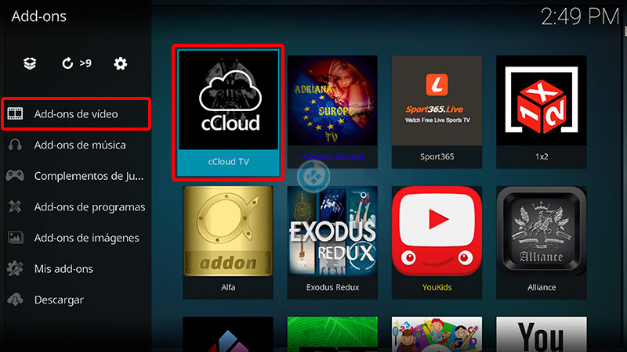Viewport: 627px width, 352px height.
Task: Click the 1x2 label text
Action: point(542,156)
